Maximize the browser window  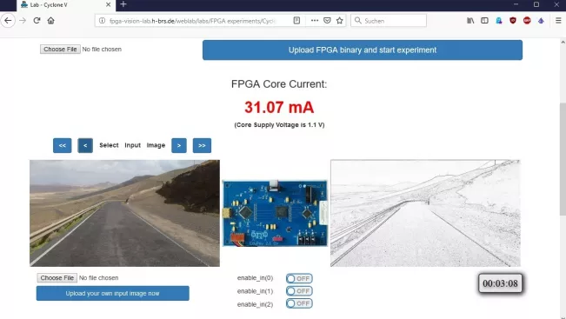(536, 4)
